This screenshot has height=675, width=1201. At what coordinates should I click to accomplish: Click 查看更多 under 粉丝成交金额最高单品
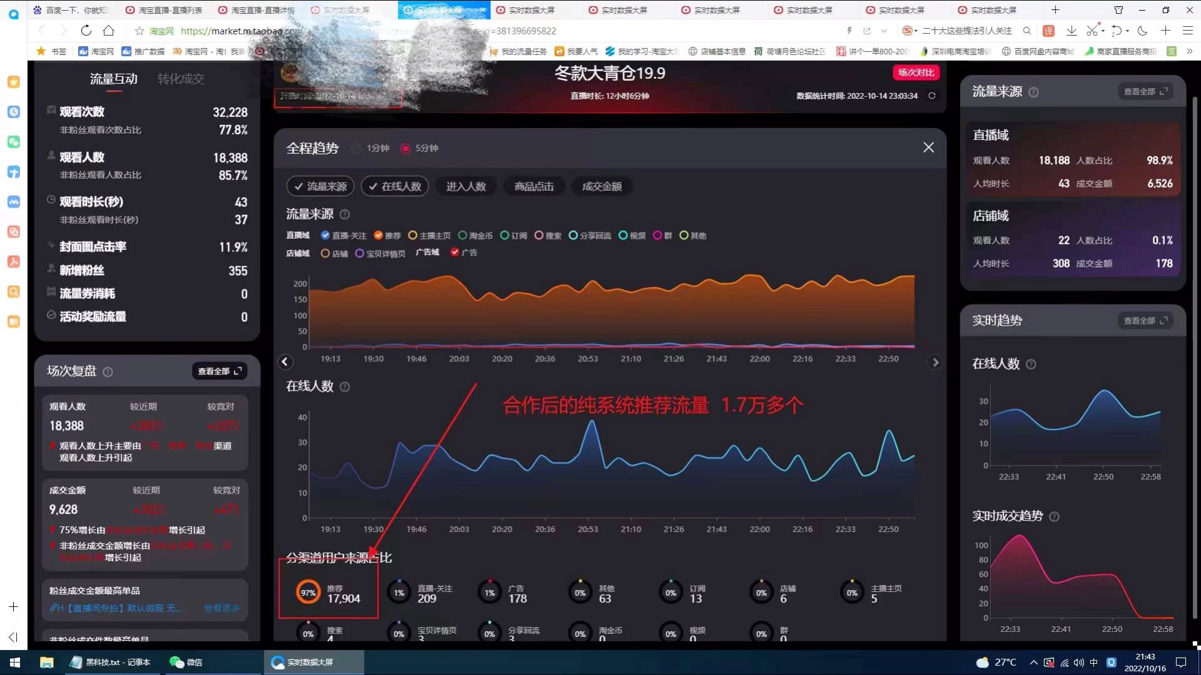pyautogui.click(x=222, y=608)
